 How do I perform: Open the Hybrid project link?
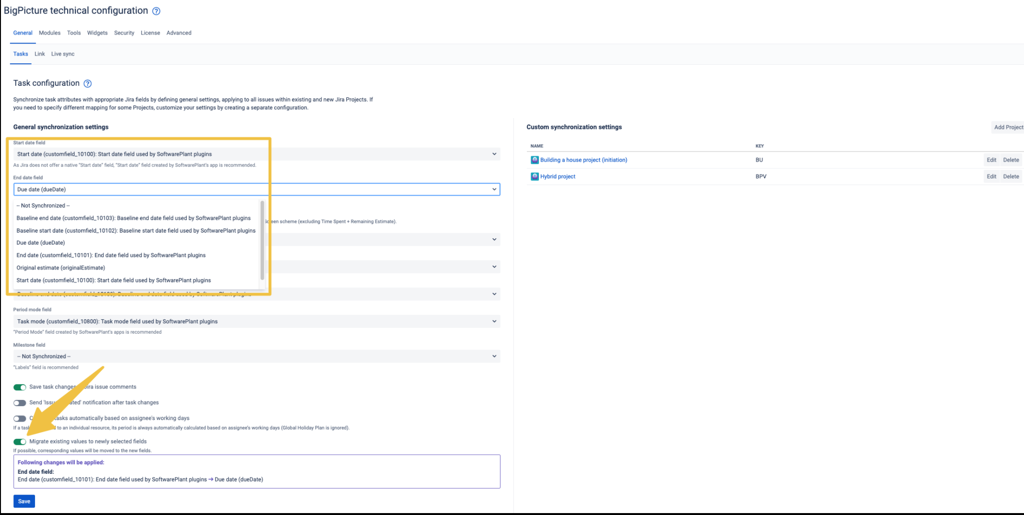click(x=558, y=176)
